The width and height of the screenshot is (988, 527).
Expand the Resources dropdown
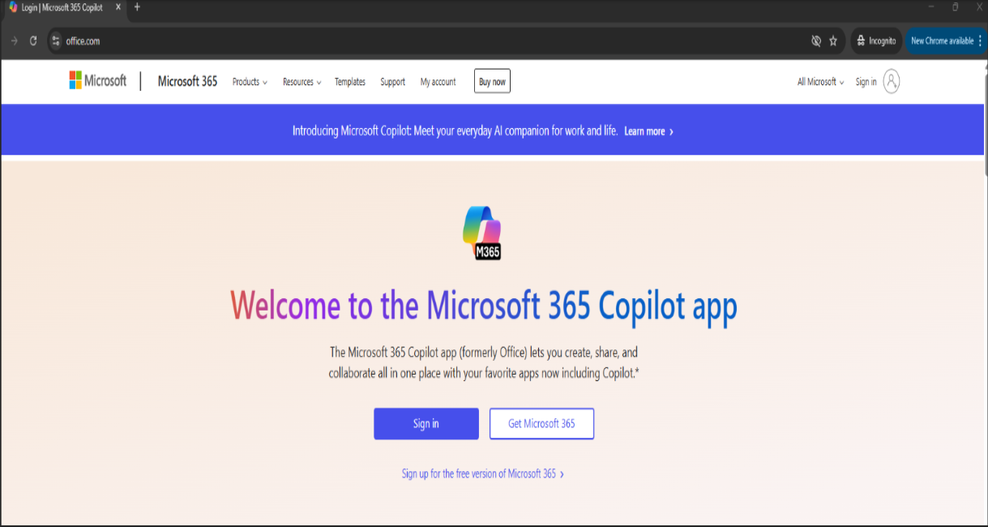302,82
